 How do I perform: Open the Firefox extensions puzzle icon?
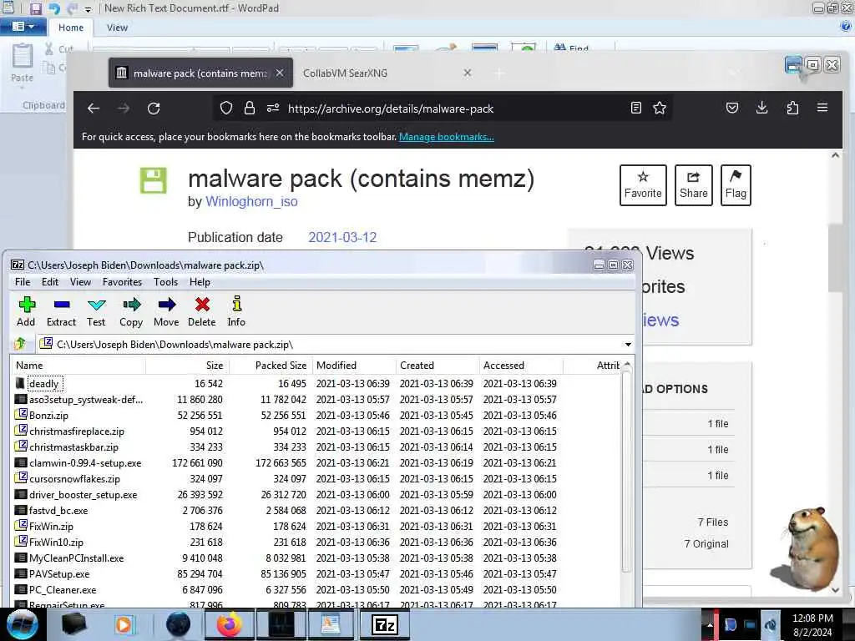(x=792, y=108)
